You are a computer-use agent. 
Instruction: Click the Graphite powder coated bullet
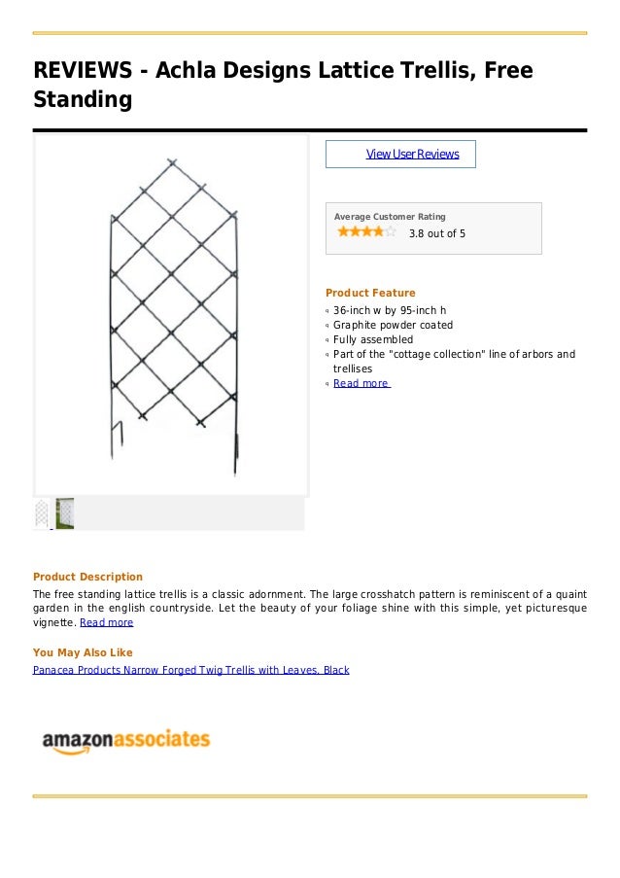(393, 325)
